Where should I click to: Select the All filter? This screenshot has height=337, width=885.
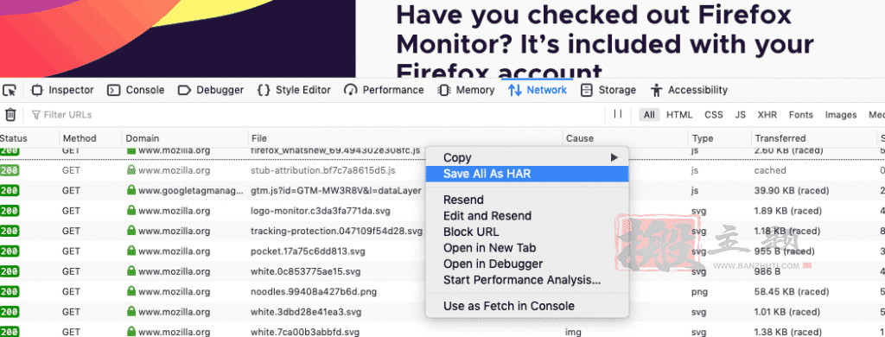tap(649, 115)
